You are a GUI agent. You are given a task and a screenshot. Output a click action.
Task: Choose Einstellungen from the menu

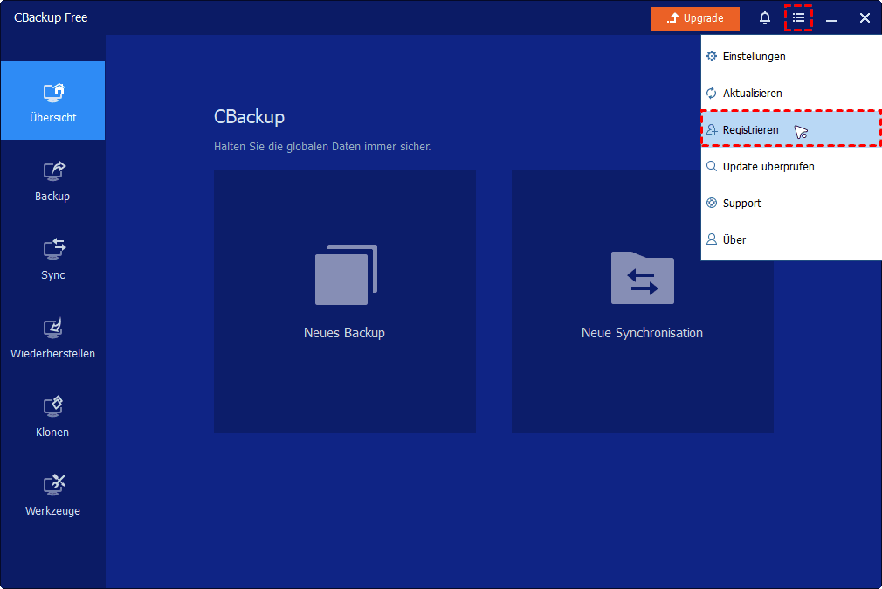click(x=754, y=56)
